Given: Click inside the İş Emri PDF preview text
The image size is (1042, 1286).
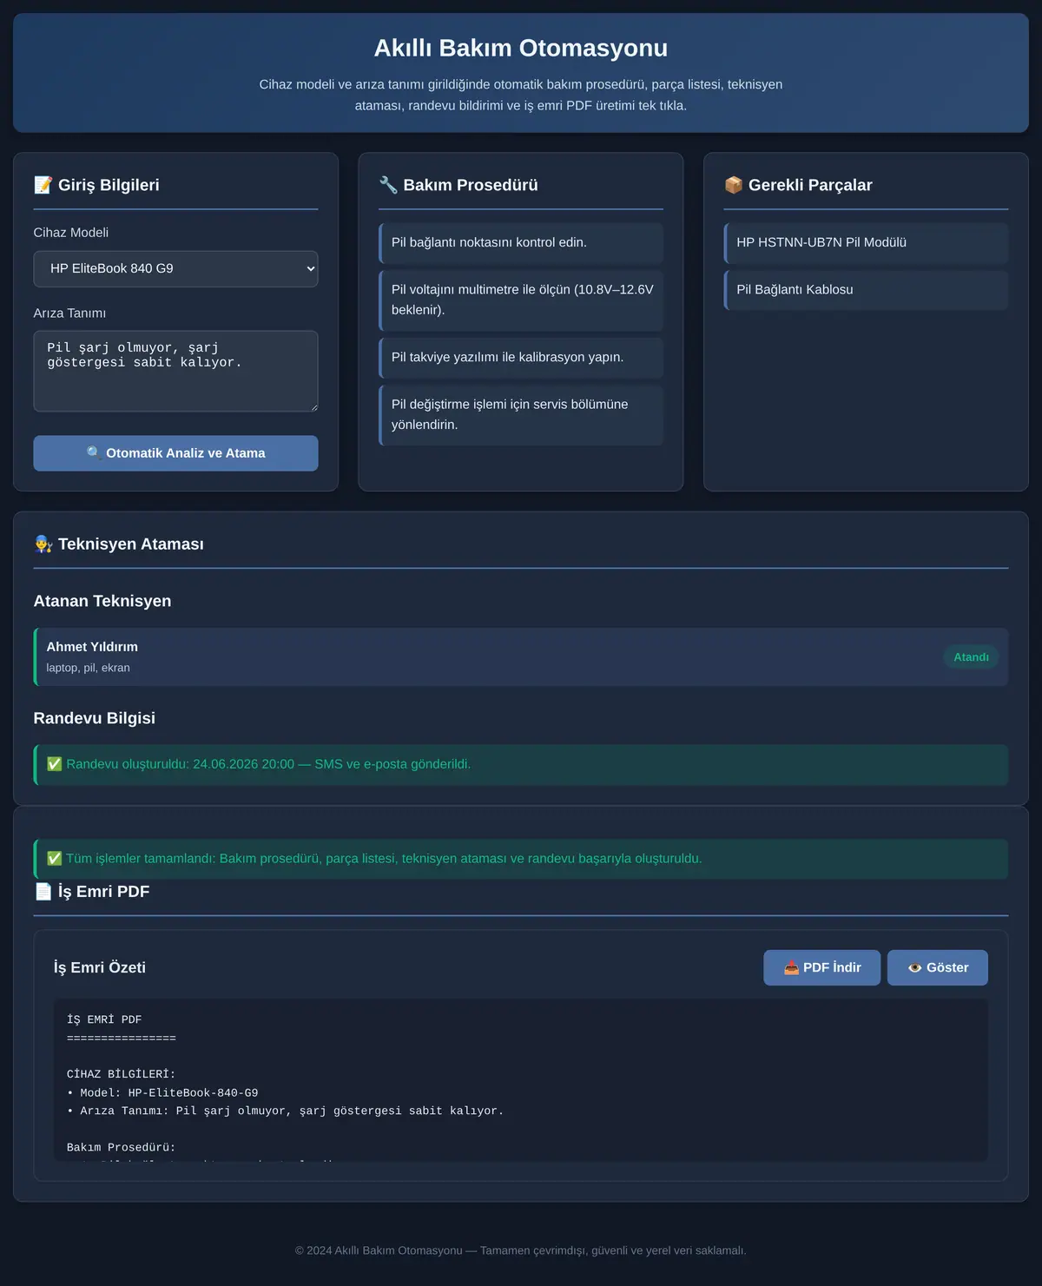Looking at the screenshot, I should click(x=521, y=1079).
